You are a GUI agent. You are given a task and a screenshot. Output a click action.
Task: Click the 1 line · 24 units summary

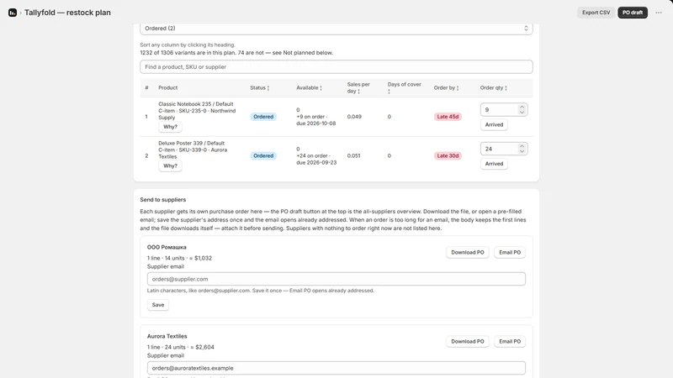[180, 347]
